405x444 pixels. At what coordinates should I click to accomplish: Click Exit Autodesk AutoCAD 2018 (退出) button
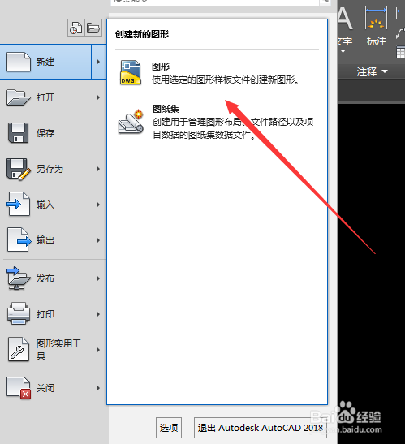(x=261, y=428)
